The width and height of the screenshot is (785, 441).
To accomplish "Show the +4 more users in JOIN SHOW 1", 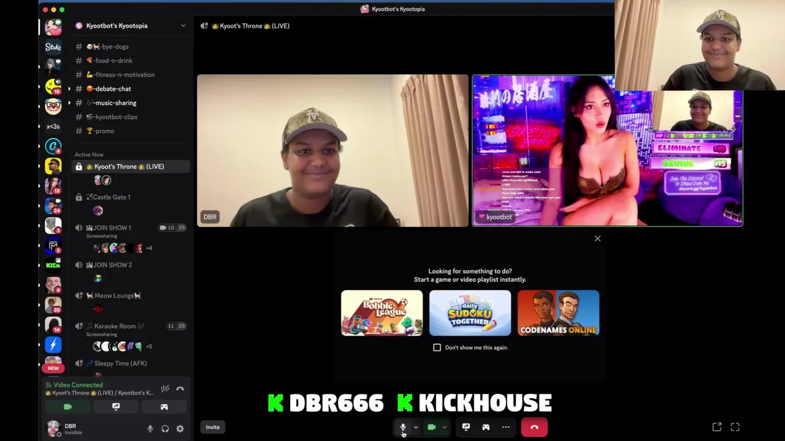I will (x=149, y=248).
